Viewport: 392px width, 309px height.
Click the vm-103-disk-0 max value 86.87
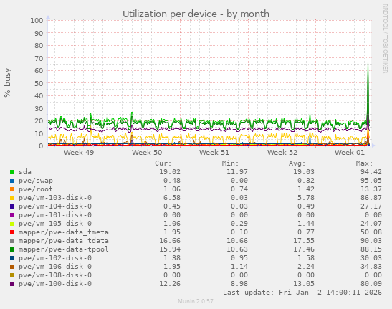[371, 198]
